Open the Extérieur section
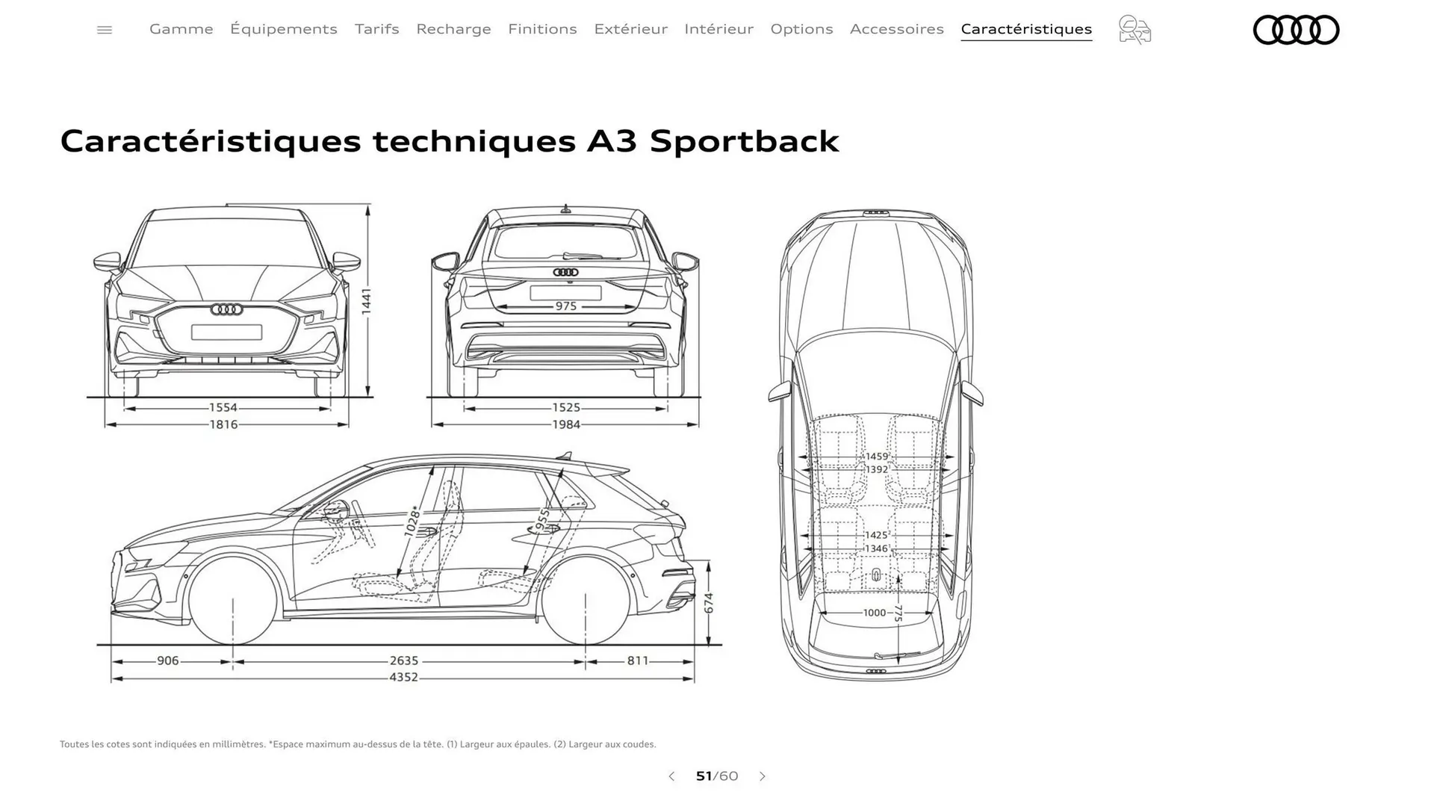 (x=631, y=29)
